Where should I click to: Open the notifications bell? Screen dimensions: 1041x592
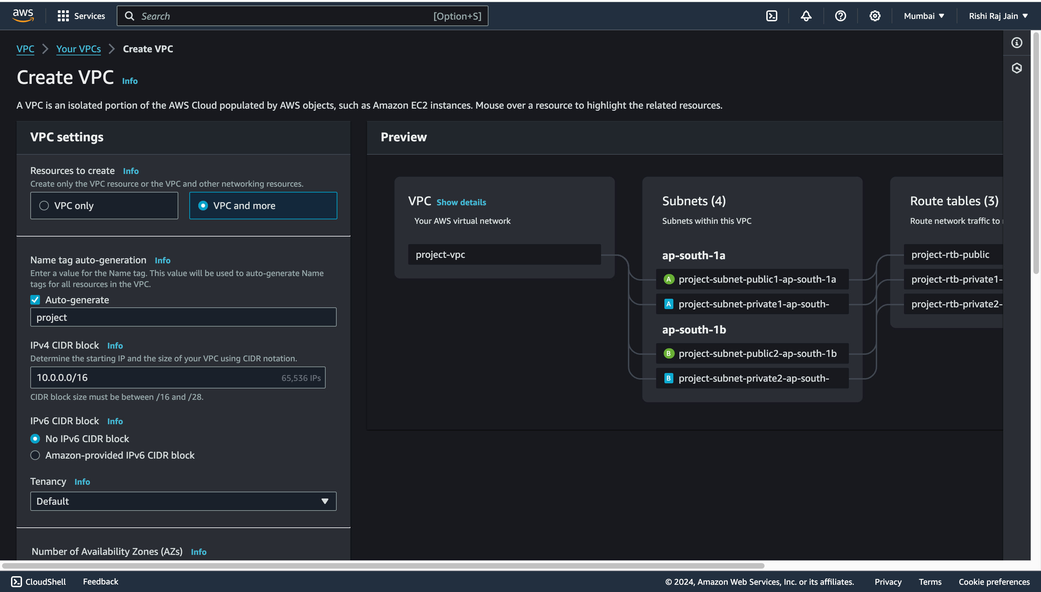(806, 16)
